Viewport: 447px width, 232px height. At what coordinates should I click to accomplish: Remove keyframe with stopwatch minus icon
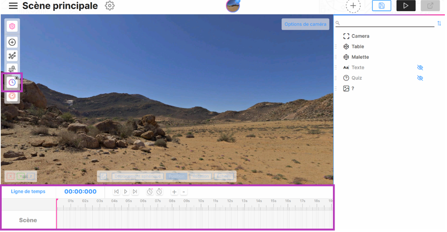pyautogui.click(x=159, y=192)
